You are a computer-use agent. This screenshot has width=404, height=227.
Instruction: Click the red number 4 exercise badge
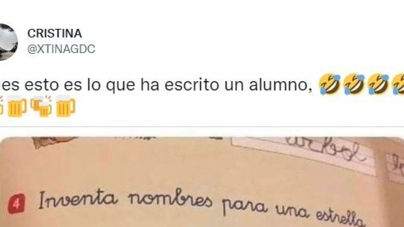point(17,204)
